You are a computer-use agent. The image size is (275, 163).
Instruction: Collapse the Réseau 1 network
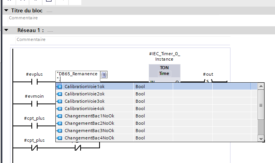(x=6, y=30)
